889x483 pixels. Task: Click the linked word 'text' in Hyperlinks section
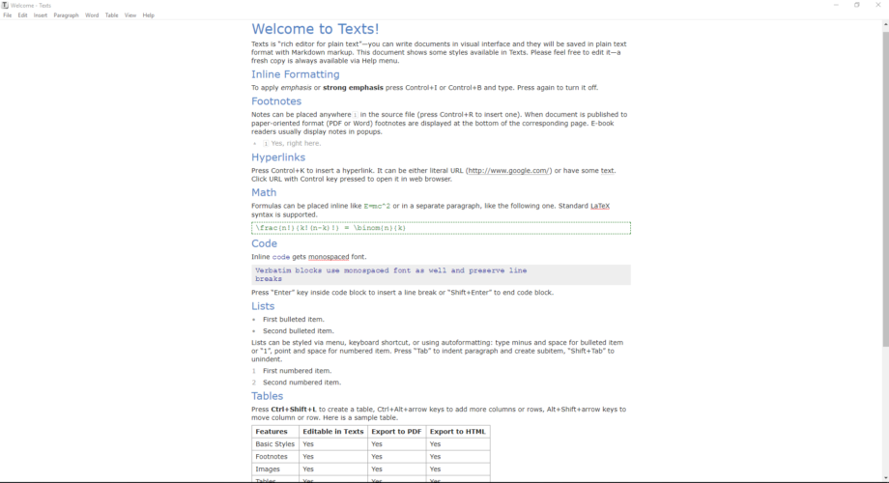tap(607, 171)
